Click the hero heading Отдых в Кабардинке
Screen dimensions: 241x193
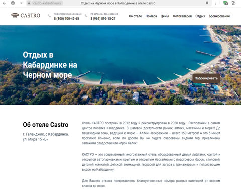[x=50, y=65]
